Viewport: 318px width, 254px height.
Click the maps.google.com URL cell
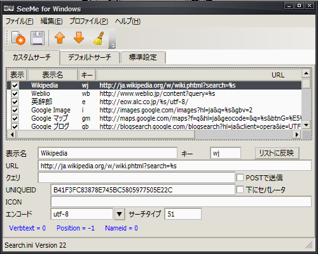(x=200, y=118)
